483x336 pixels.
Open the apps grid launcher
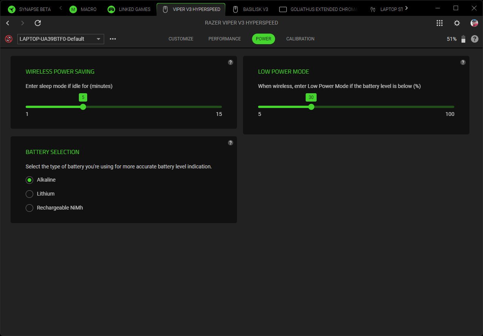(440, 23)
